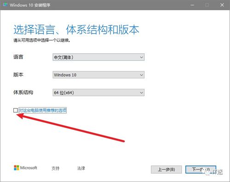Click the Windows 10 setup icon in title bar

click(x=5, y=5)
